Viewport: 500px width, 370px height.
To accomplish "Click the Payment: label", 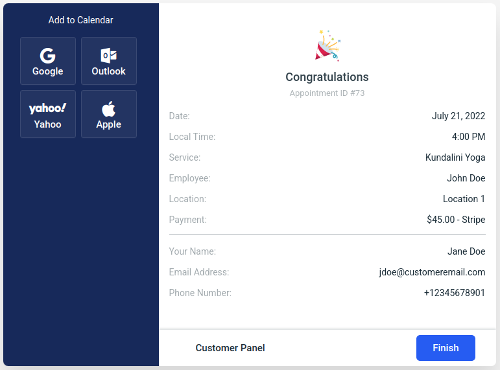I will [x=188, y=220].
